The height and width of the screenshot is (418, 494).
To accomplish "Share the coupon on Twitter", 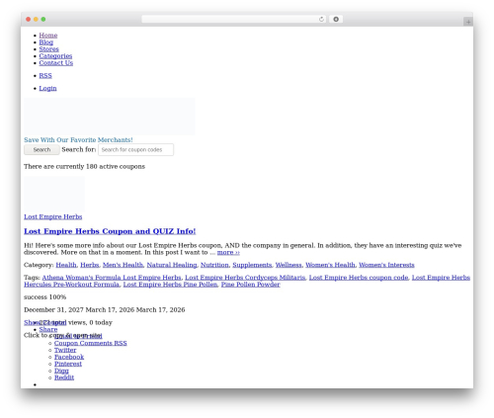I will click(x=65, y=350).
